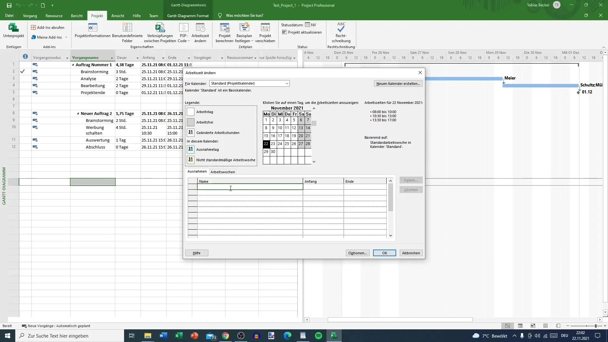Click the 'Auswertung' task name
Viewport: 608px width, 342px height.
[98, 140]
